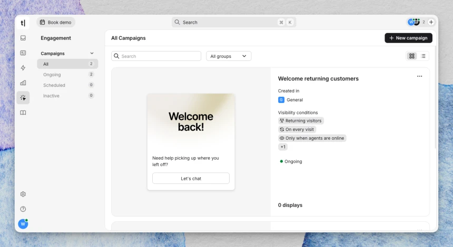
Task: Open the Welcome returning customers campaign title
Action: pyautogui.click(x=318, y=79)
